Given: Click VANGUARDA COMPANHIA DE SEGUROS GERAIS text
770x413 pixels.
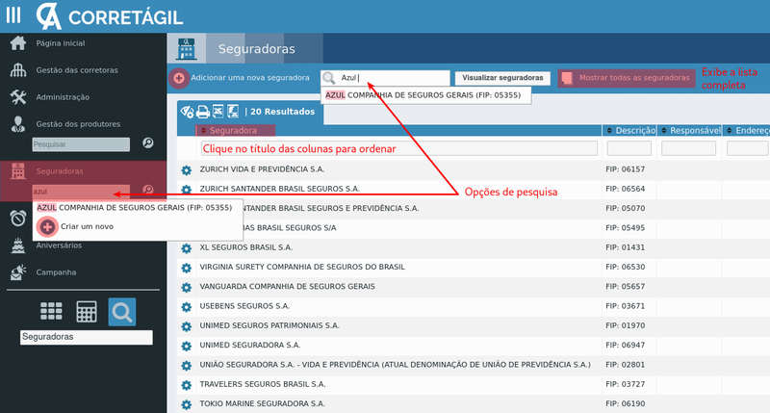Looking at the screenshot, I should [x=287, y=286].
